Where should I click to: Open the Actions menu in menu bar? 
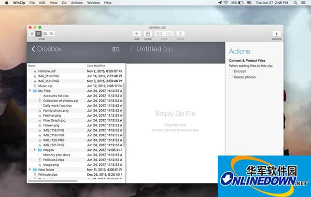[x=77, y=3]
